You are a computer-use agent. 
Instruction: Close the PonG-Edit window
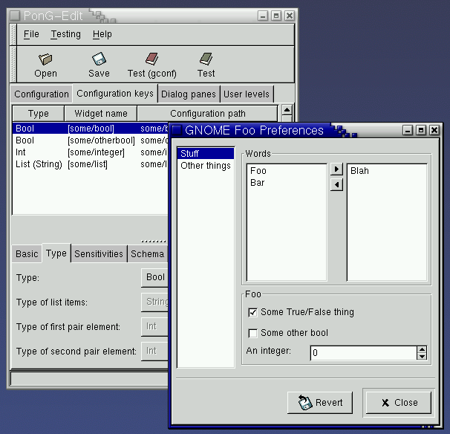(x=290, y=16)
